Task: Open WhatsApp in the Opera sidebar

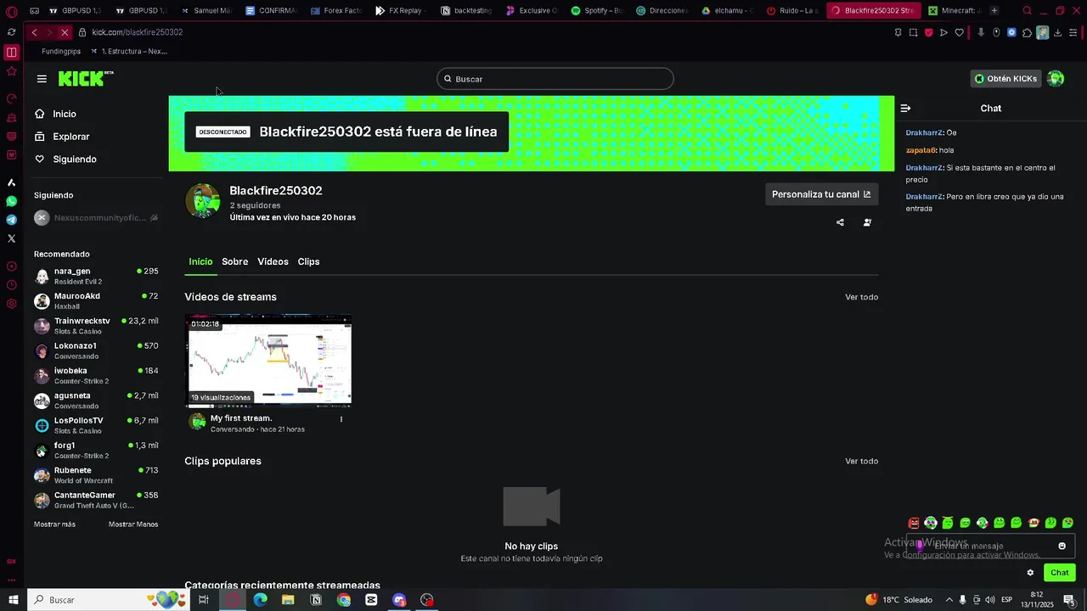Action: pos(12,201)
